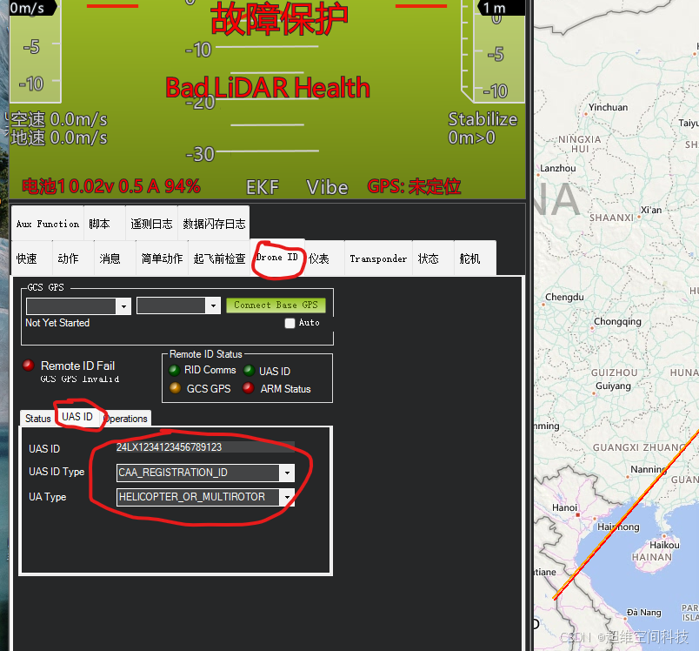Switch to the 脚本 tab
This screenshot has height=651, width=699.
(104, 223)
